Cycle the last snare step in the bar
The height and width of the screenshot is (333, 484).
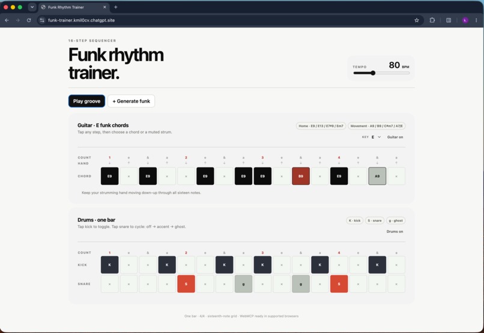coord(396,284)
